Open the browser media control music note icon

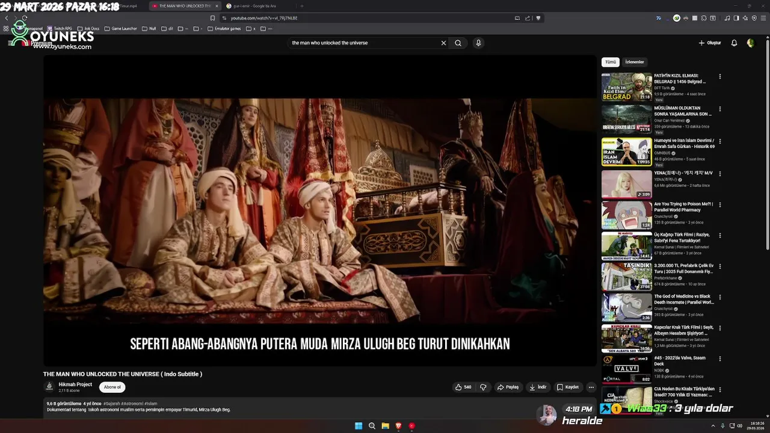[x=727, y=18]
